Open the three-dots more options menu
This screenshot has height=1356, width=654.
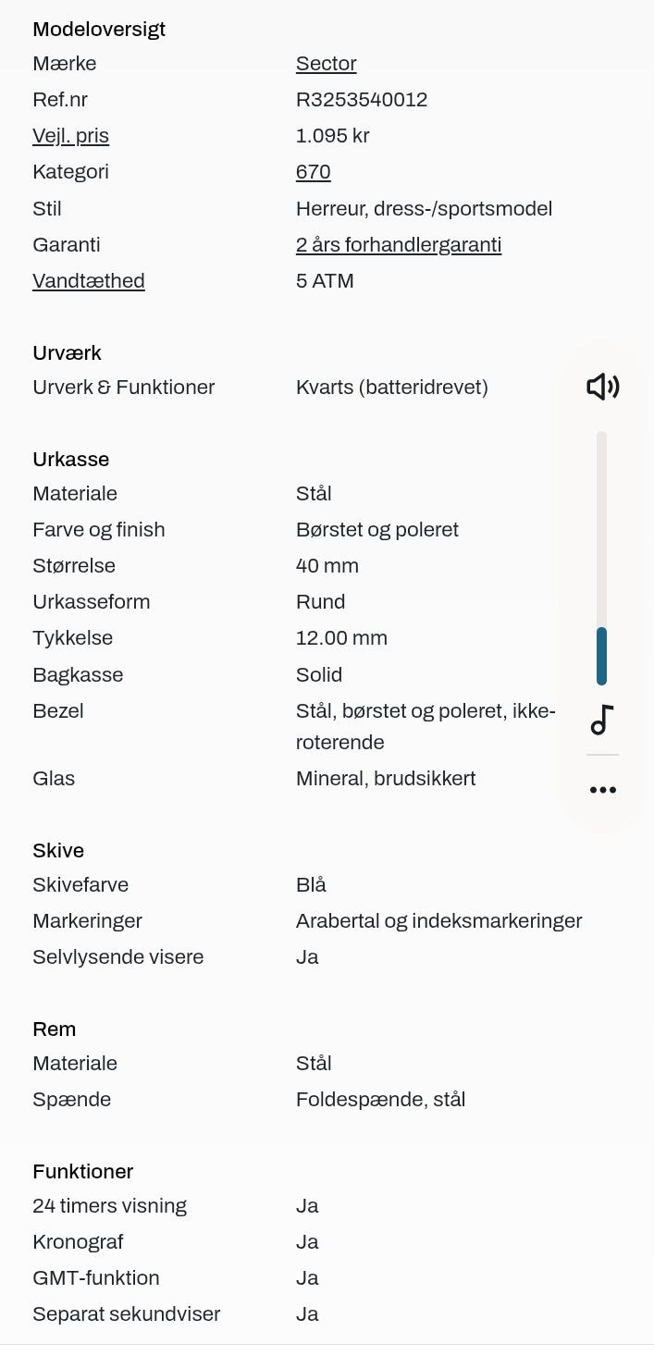pos(602,790)
